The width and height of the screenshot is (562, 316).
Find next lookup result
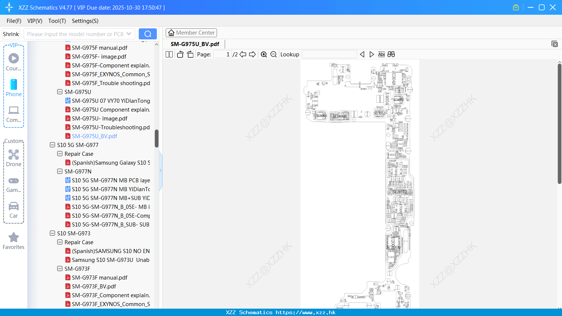(x=372, y=55)
